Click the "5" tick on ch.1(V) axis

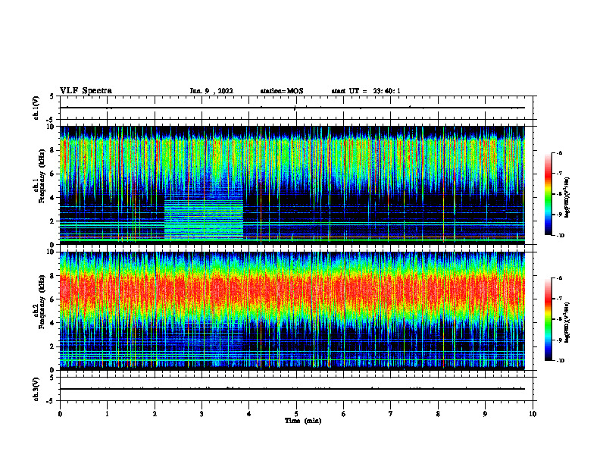(52, 96)
